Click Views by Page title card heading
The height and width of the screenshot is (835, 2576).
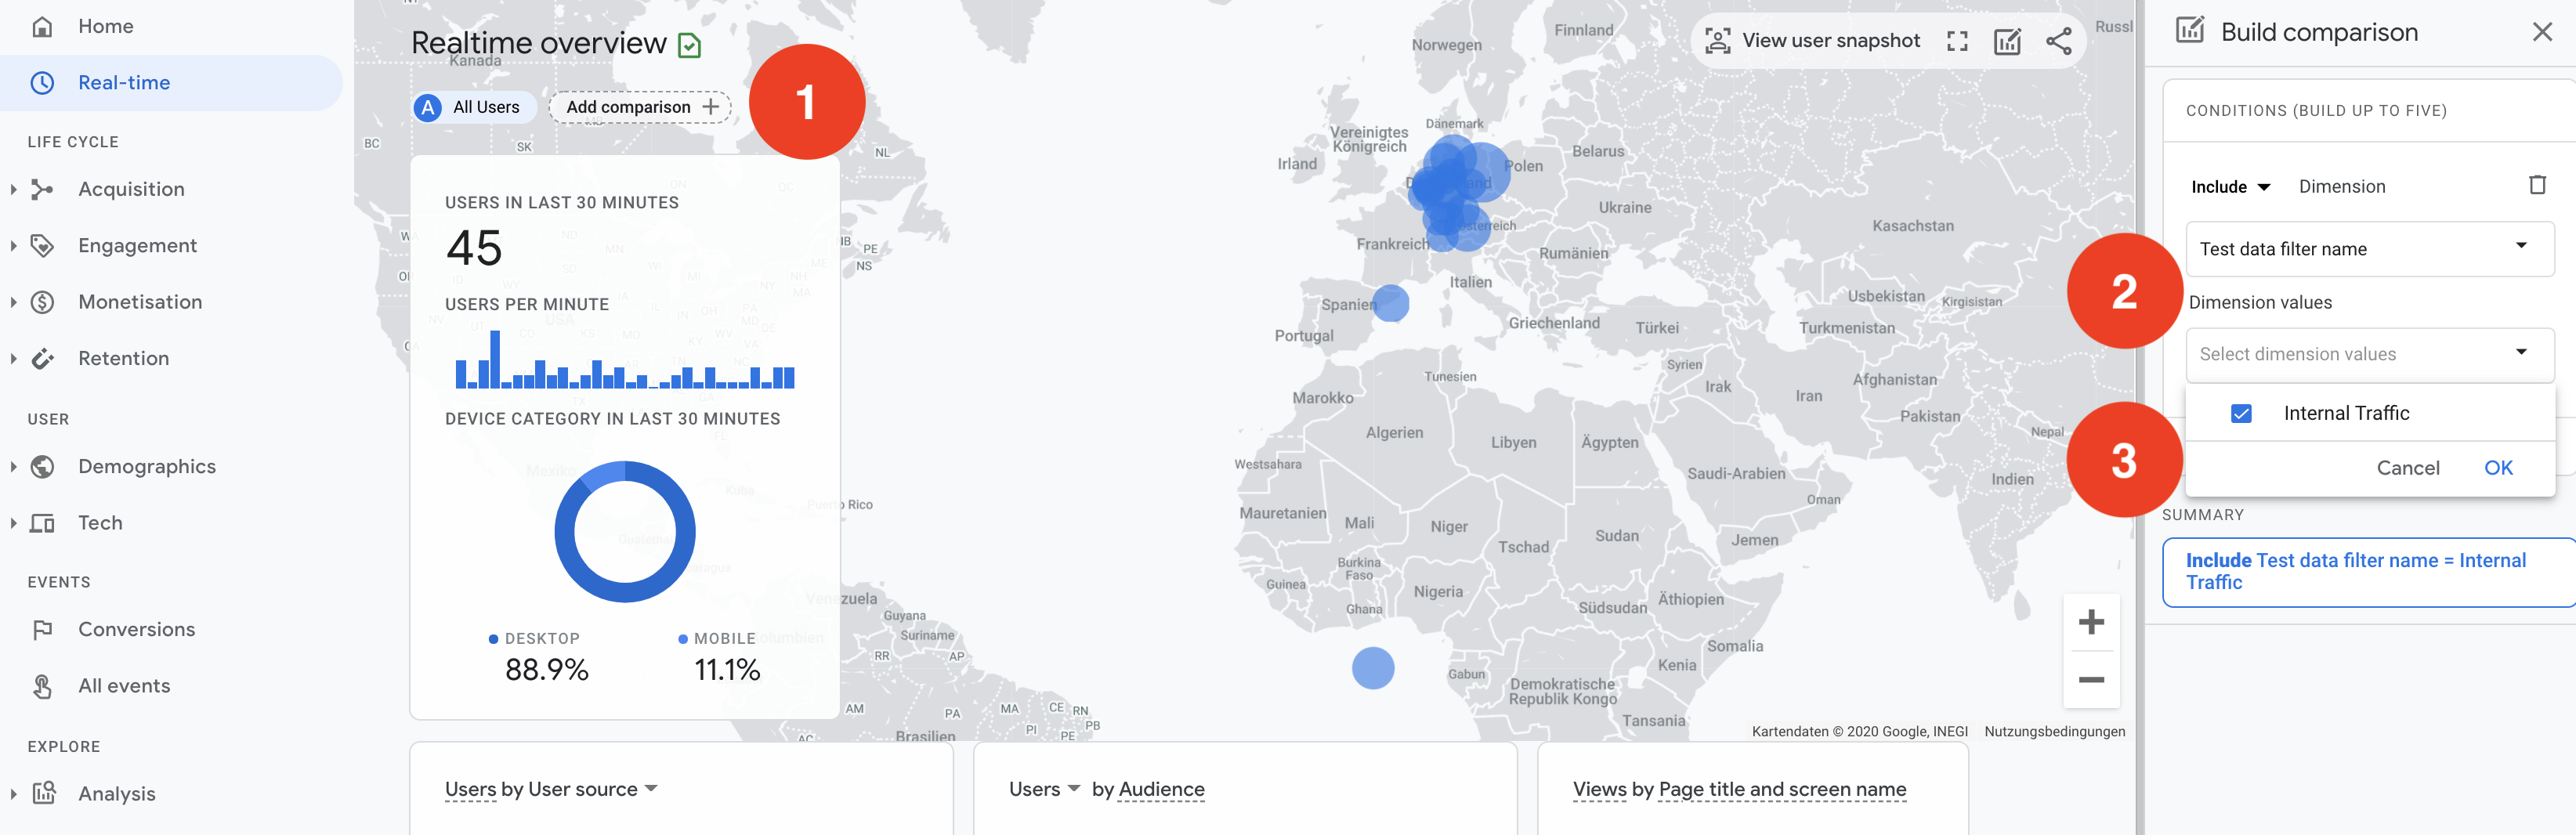tap(1739, 789)
